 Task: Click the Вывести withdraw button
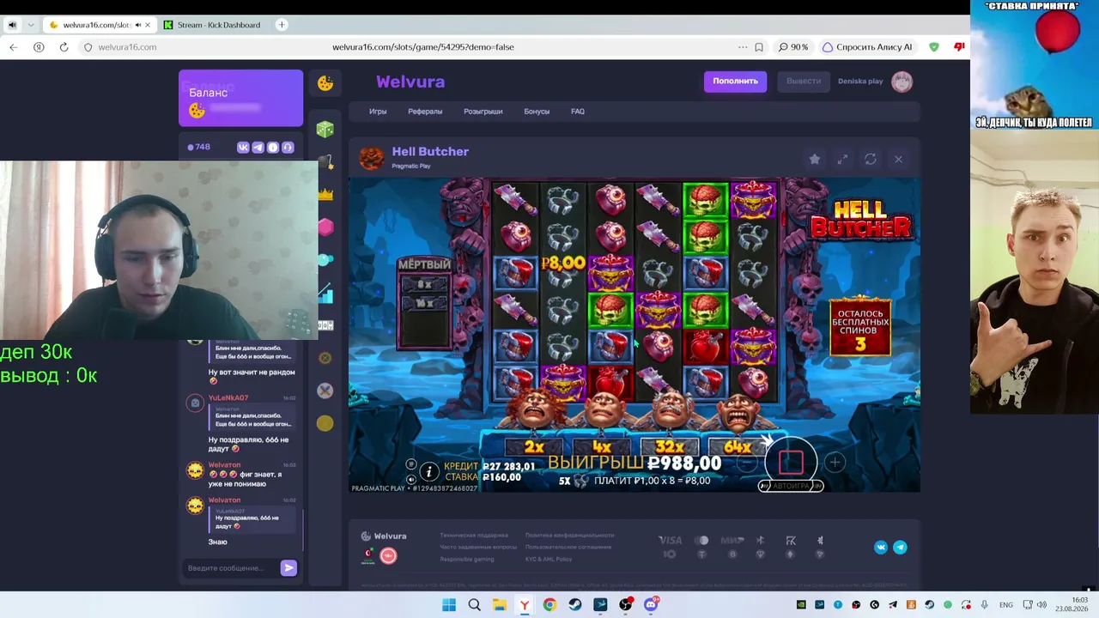pyautogui.click(x=804, y=81)
